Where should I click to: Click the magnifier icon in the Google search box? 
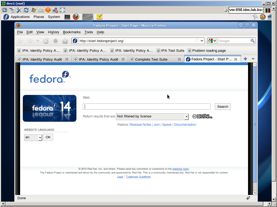pyautogui.click(x=252, y=41)
